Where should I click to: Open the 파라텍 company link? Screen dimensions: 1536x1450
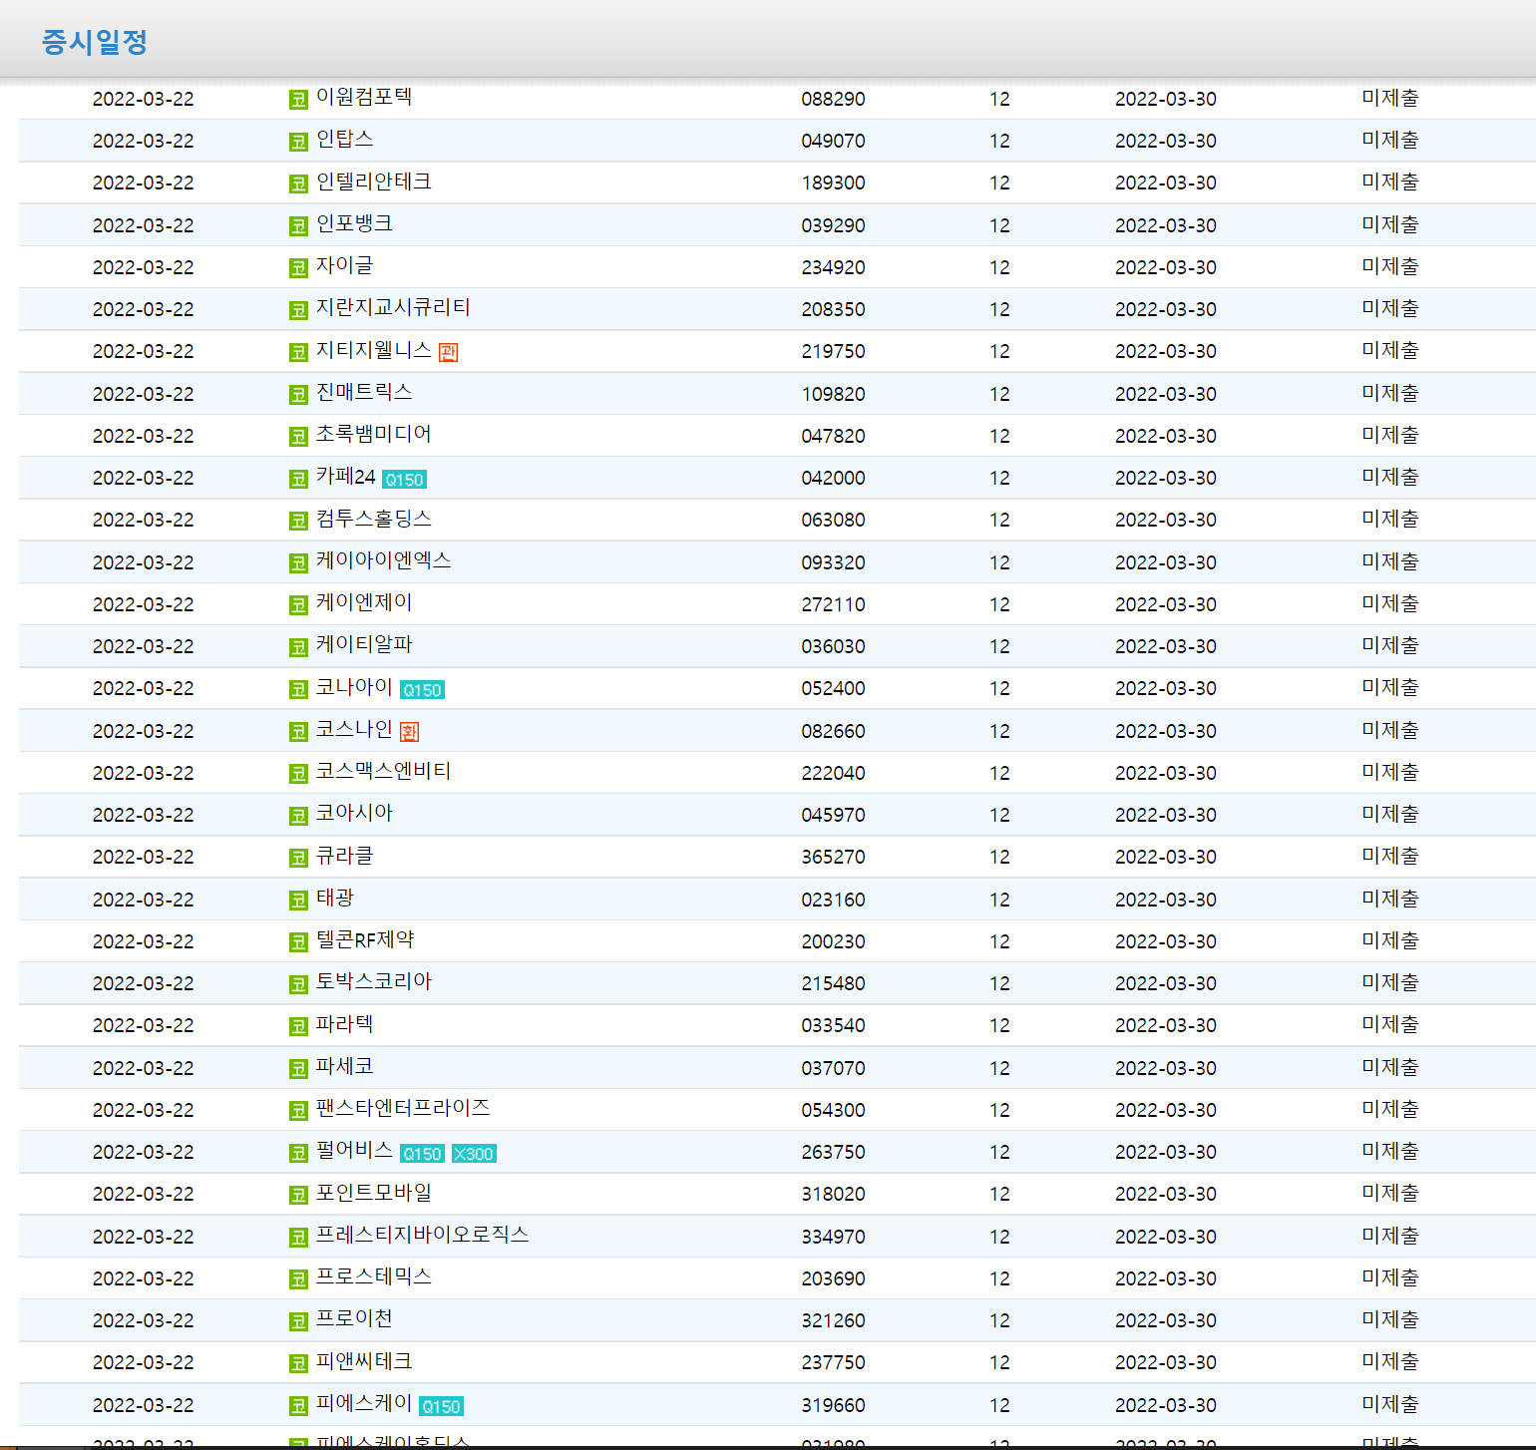point(345,1023)
